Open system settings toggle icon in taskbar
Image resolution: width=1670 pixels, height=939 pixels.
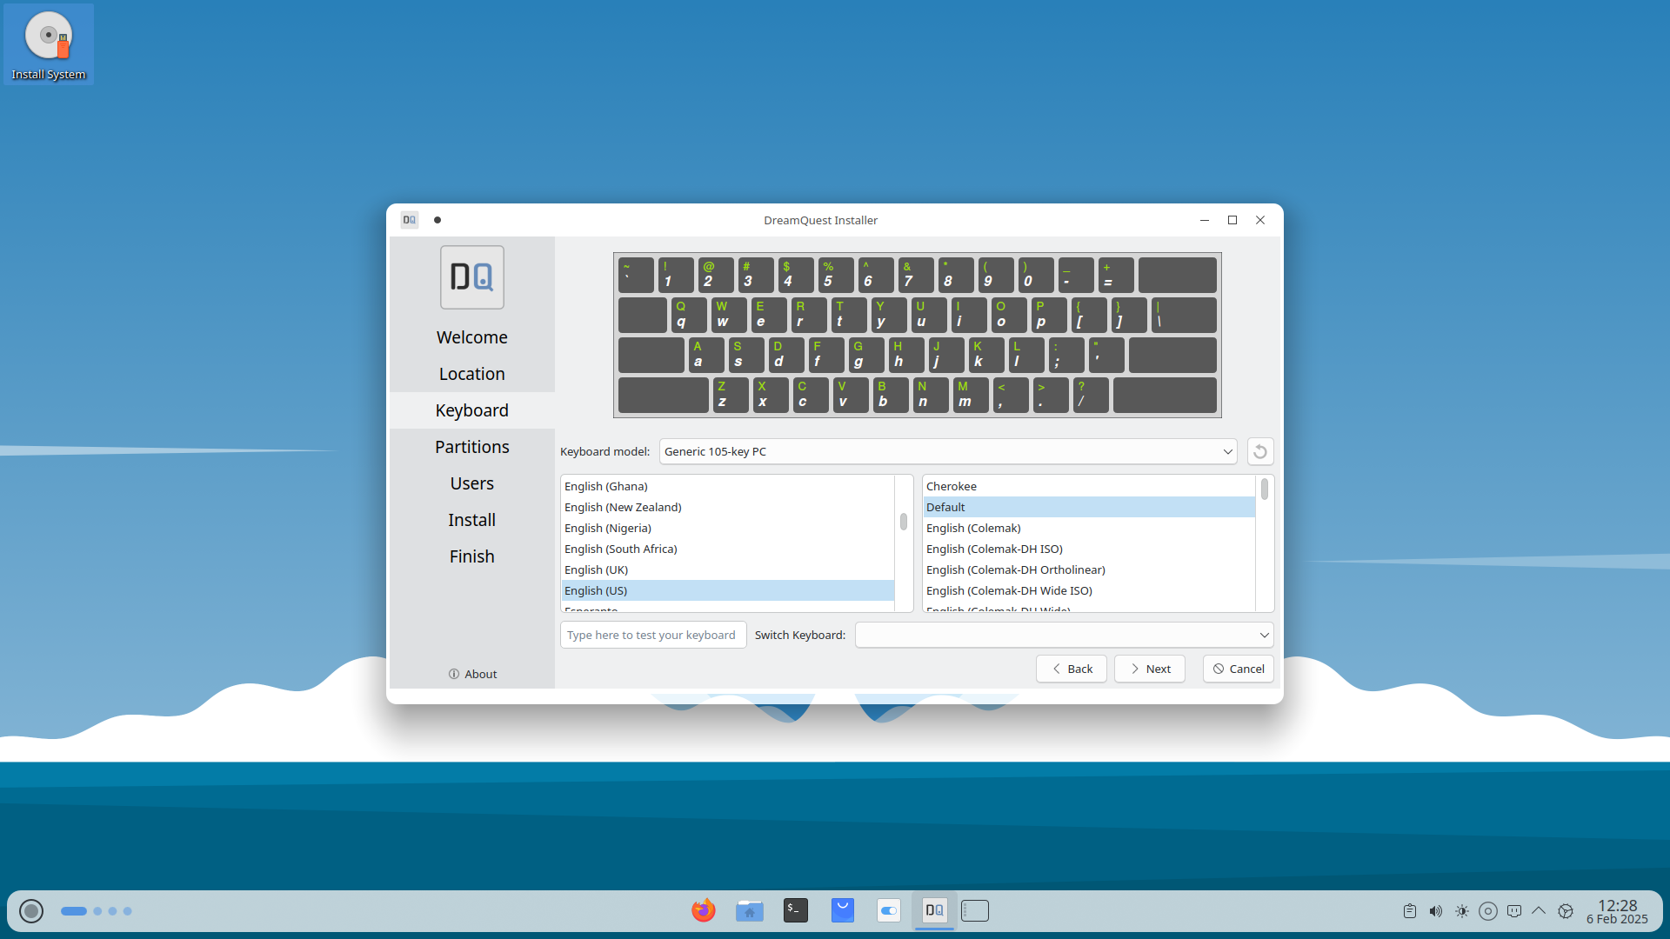[x=888, y=910]
